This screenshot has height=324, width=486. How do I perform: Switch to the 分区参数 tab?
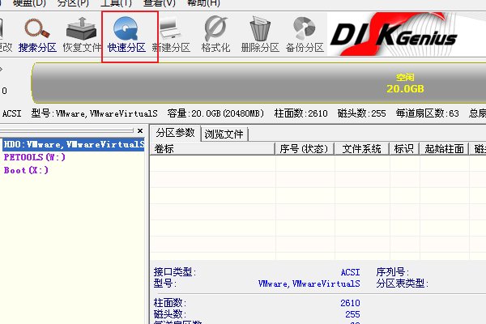(x=176, y=133)
